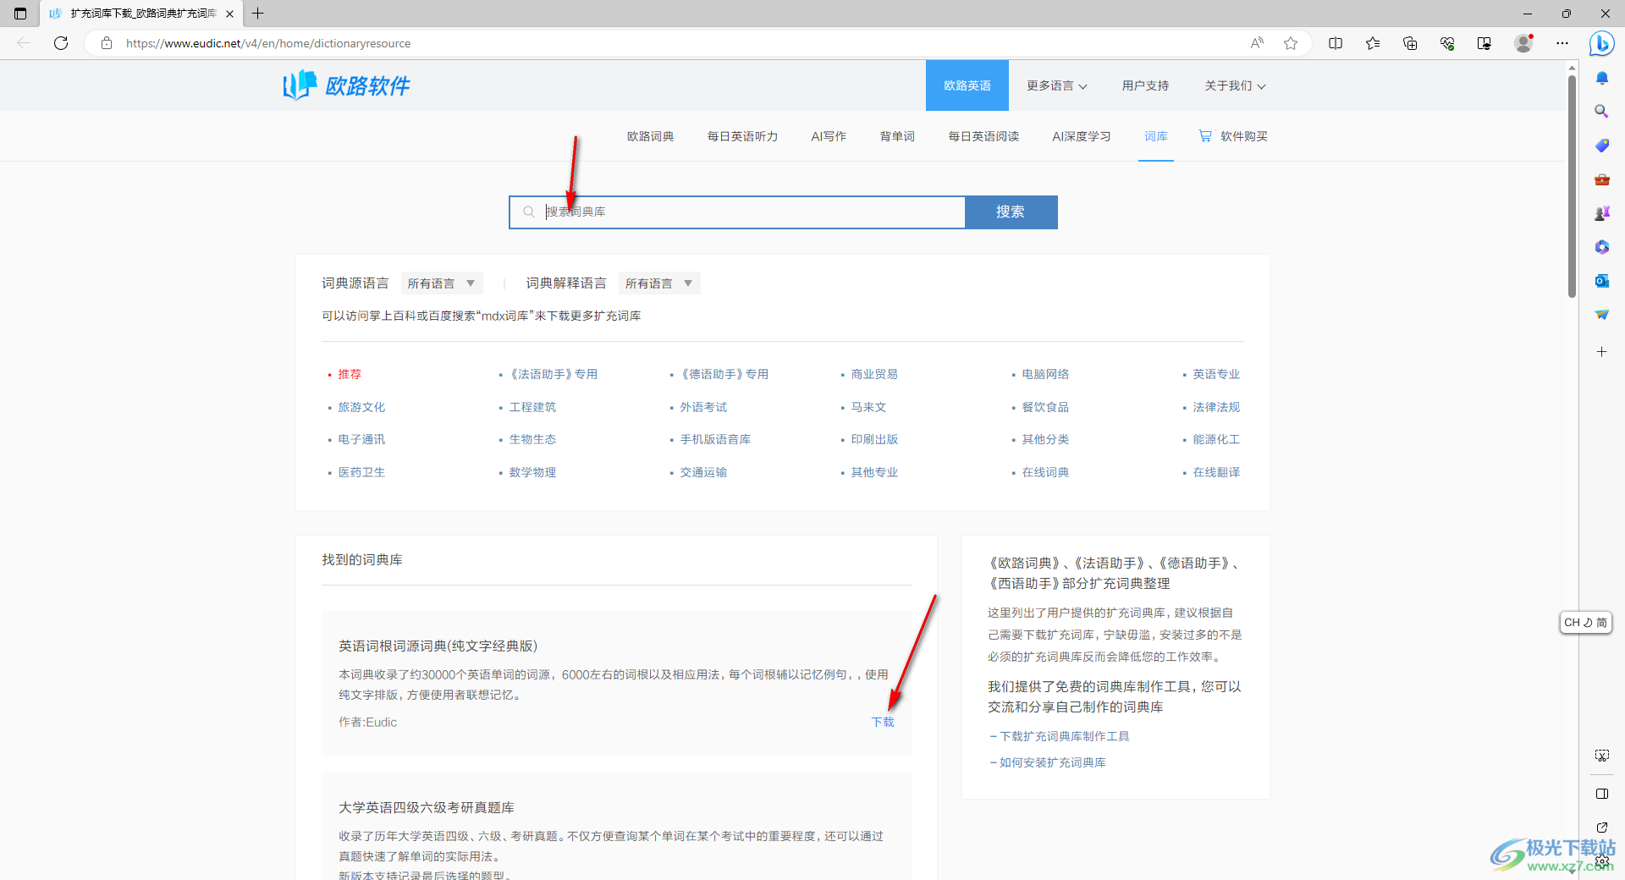This screenshot has height=880, width=1625.
Task: Open a new browser tab
Action: (258, 14)
